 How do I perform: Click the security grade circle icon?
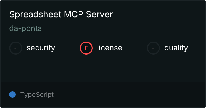(x=16, y=48)
